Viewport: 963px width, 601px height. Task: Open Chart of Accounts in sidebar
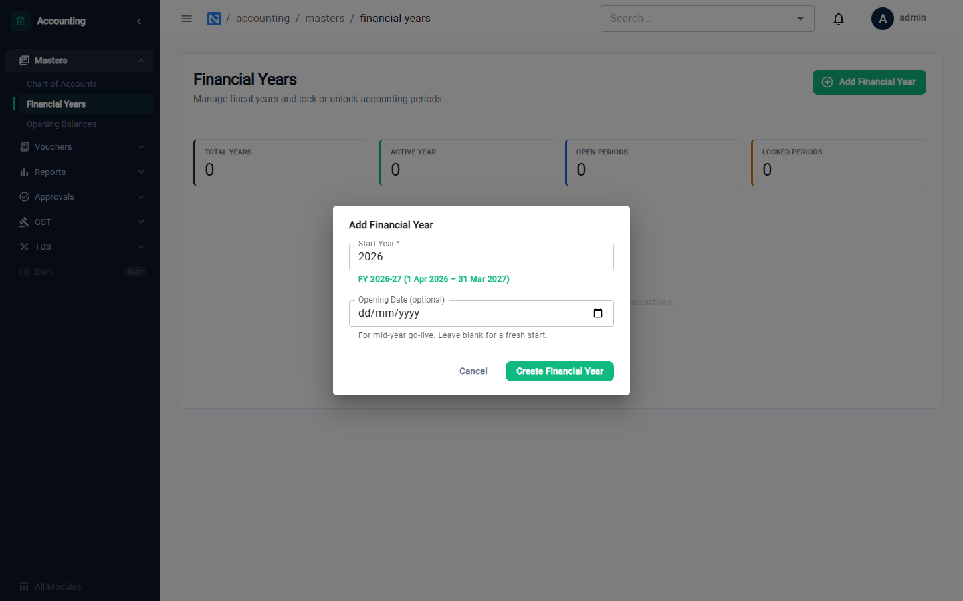pyautogui.click(x=62, y=84)
